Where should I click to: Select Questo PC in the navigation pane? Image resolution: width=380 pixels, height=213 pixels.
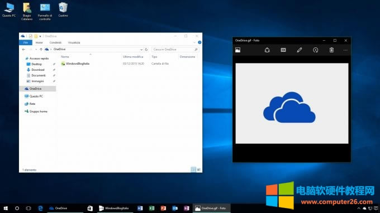pos(34,96)
